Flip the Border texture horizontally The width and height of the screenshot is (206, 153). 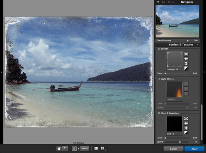coord(186,59)
